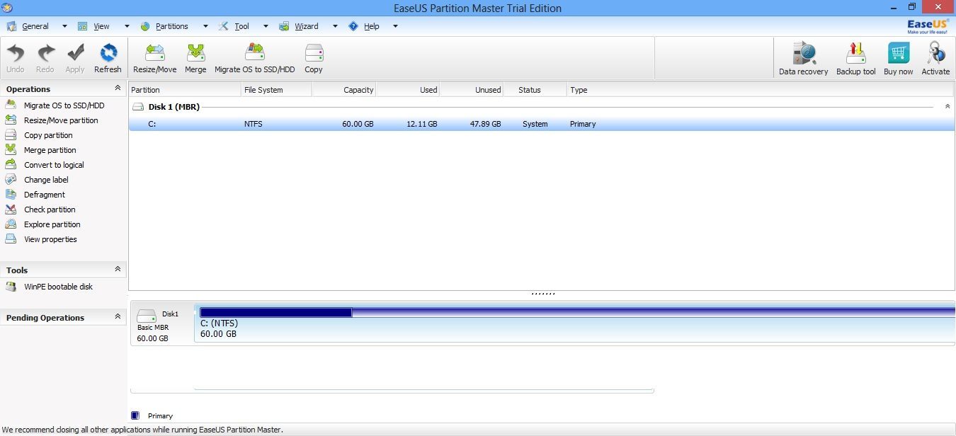The width and height of the screenshot is (956, 436).
Task: Open the Partitions menu
Action: pyautogui.click(x=172, y=26)
